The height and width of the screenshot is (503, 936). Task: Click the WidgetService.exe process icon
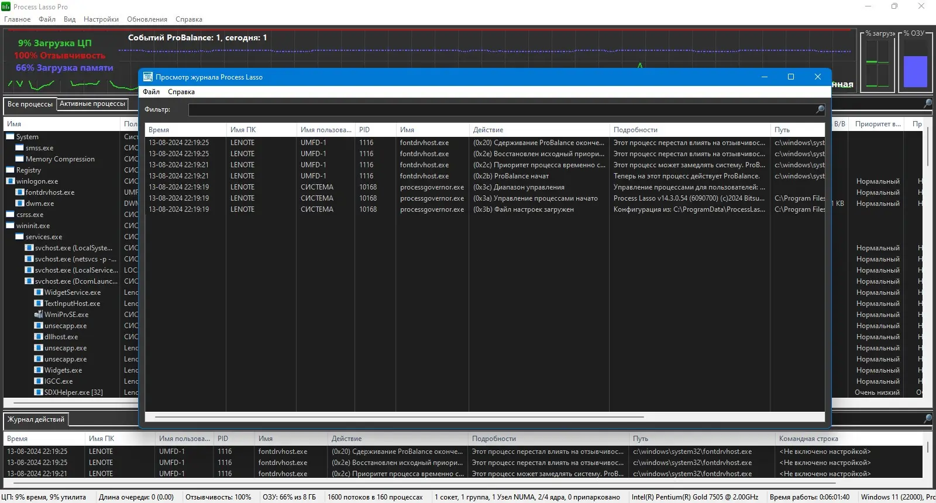click(39, 292)
